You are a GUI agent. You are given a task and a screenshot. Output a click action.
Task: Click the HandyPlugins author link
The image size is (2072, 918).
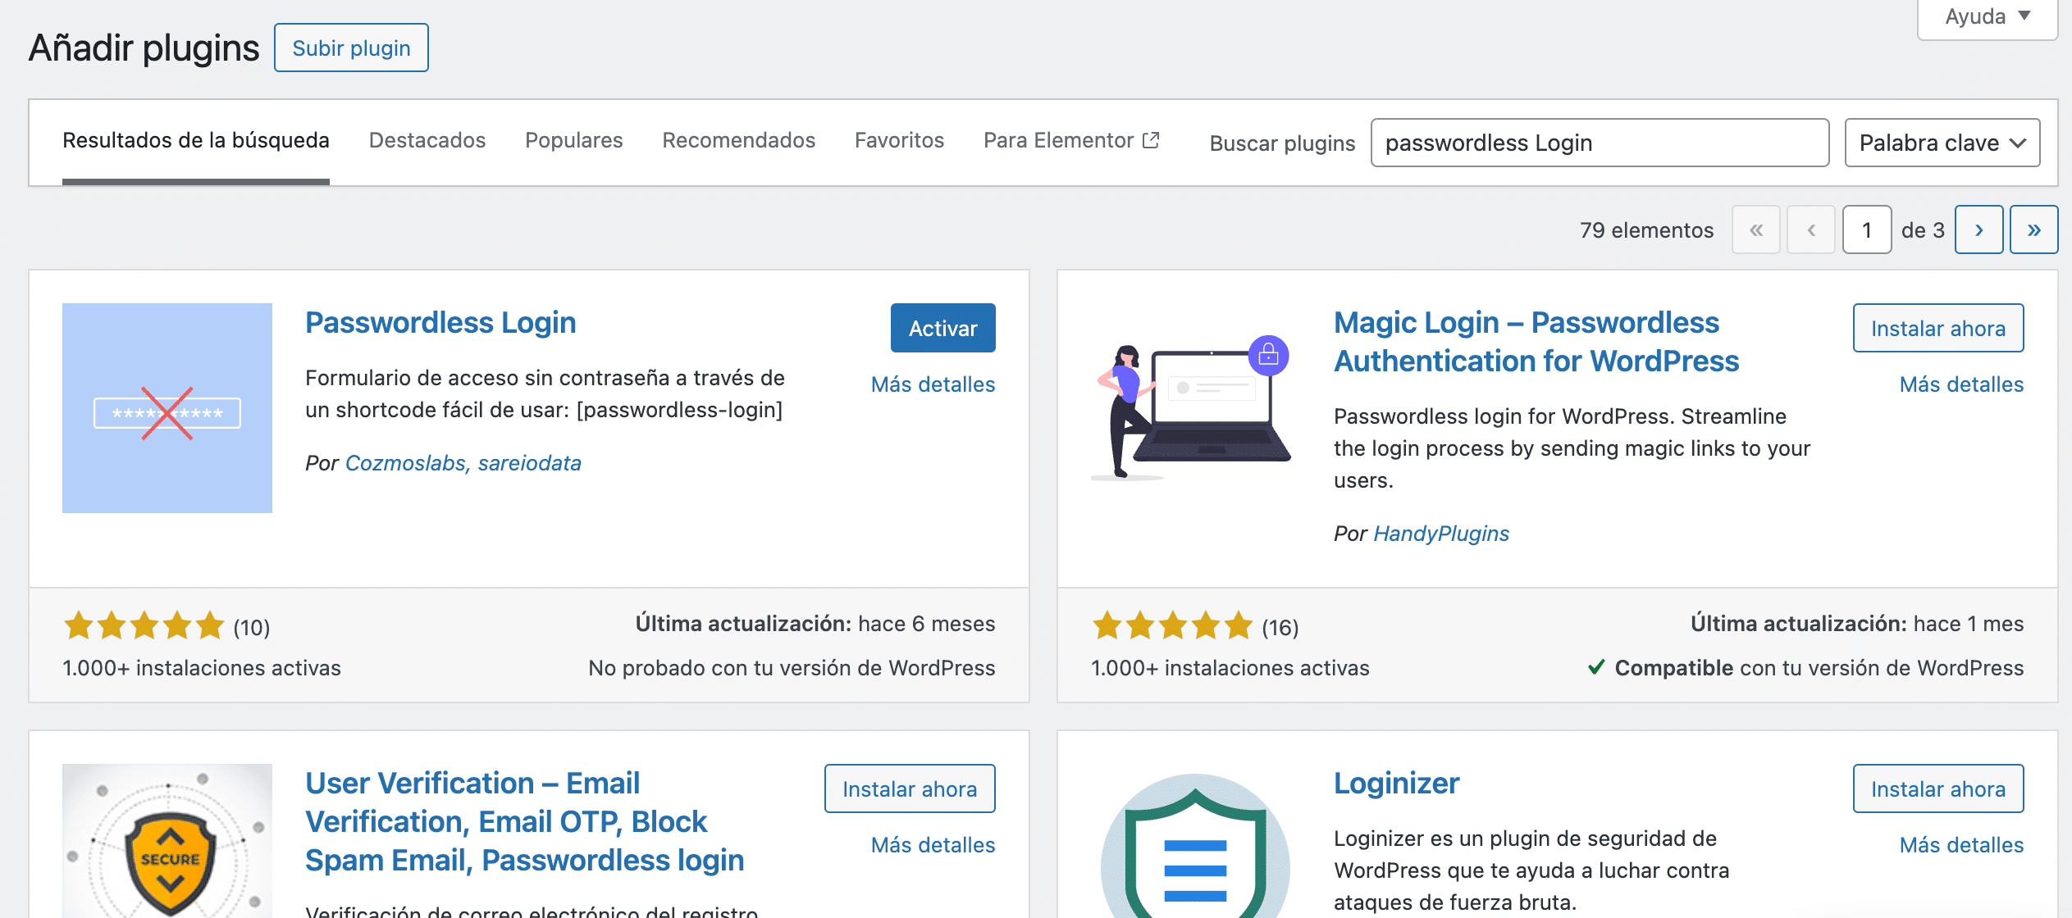1440,534
